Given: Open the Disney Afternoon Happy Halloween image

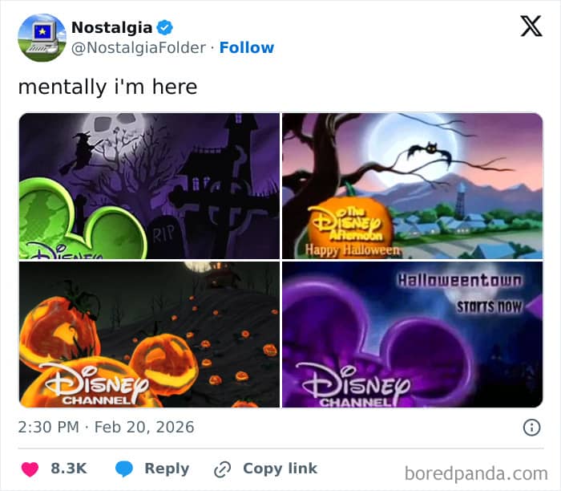Looking at the screenshot, I should click(412, 185).
